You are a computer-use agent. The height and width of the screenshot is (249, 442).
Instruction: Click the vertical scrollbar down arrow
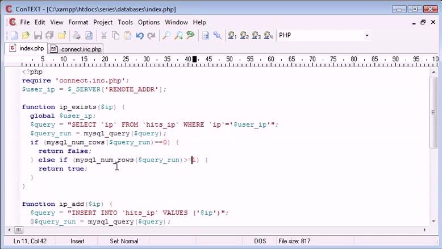tap(433, 221)
